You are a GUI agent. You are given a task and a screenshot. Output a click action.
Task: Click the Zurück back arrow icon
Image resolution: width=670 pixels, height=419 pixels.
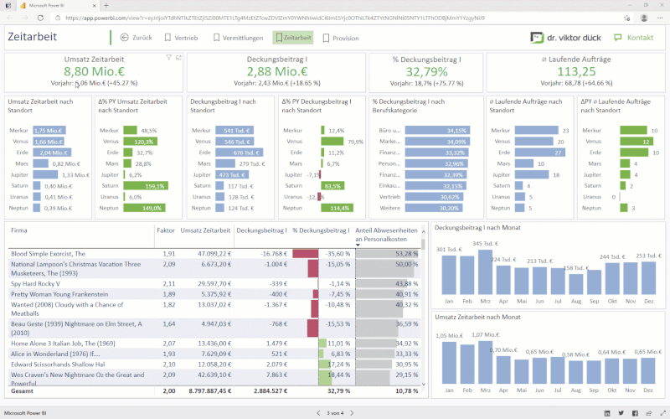[125, 38]
